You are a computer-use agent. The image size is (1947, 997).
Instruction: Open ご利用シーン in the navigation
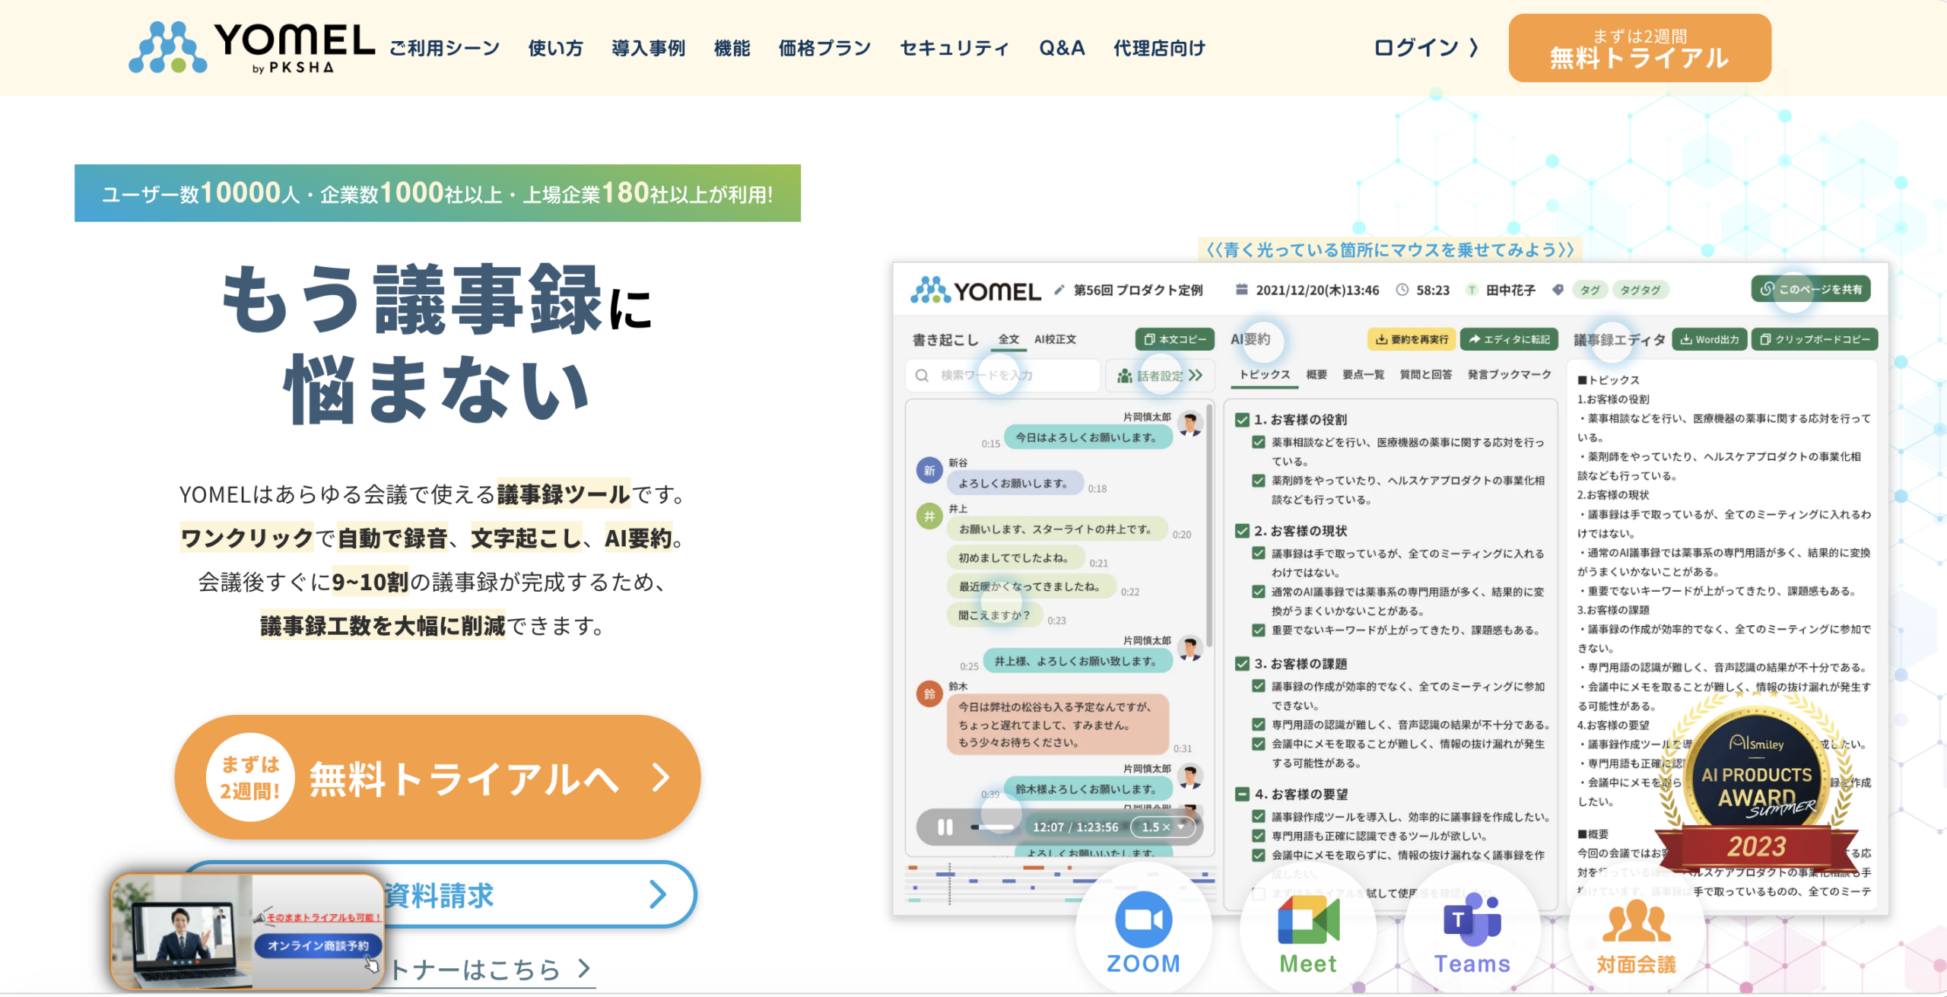point(444,48)
